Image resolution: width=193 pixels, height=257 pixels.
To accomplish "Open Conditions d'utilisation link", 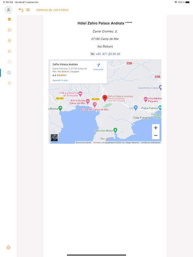I will coord(151,143).
